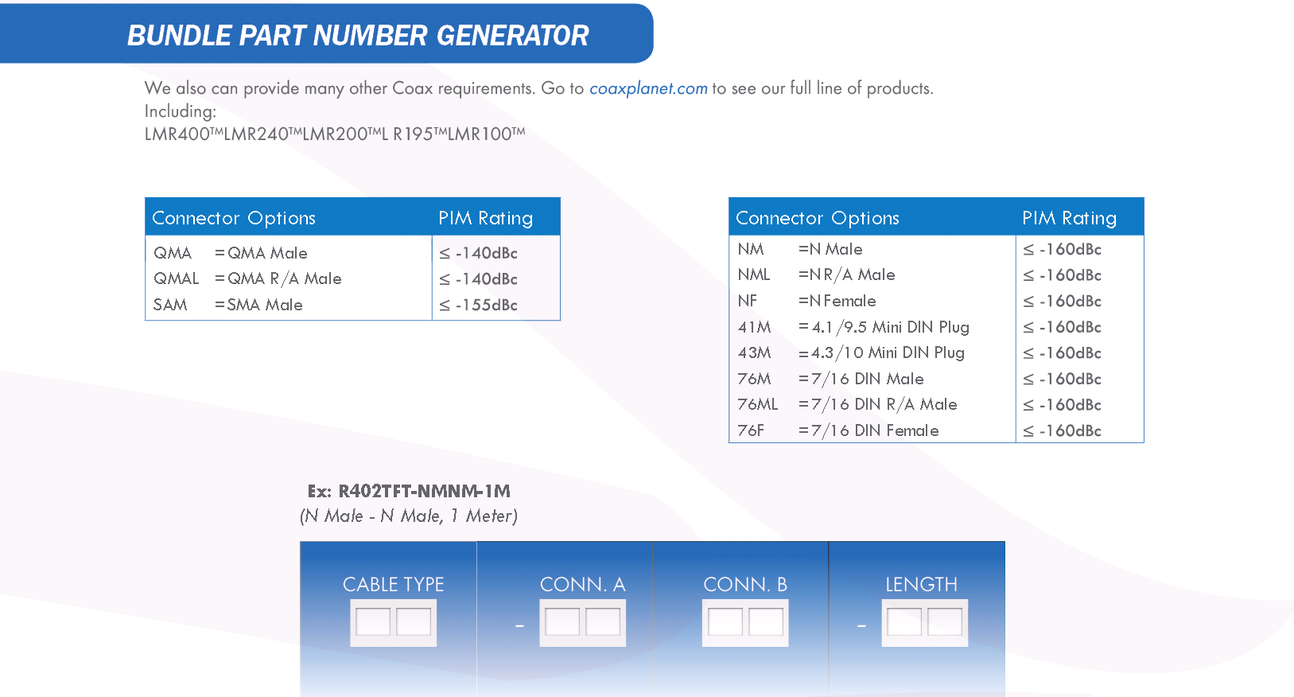This screenshot has width=1294, height=697.
Task: Click the first CONN. A input box
Action: click(x=562, y=621)
